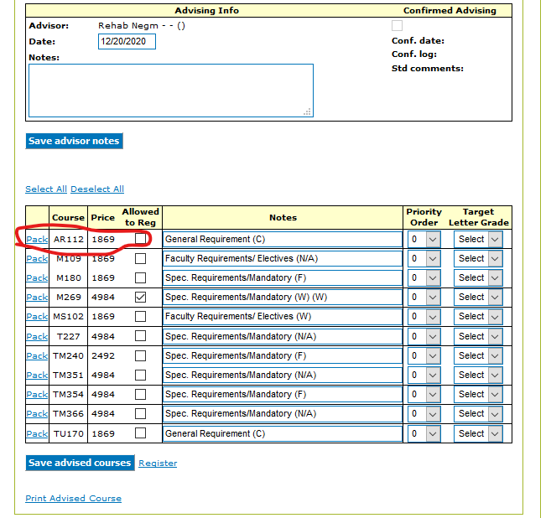The image size is (551, 518).
Task: Open Pack link for M269
Action: (x=37, y=298)
